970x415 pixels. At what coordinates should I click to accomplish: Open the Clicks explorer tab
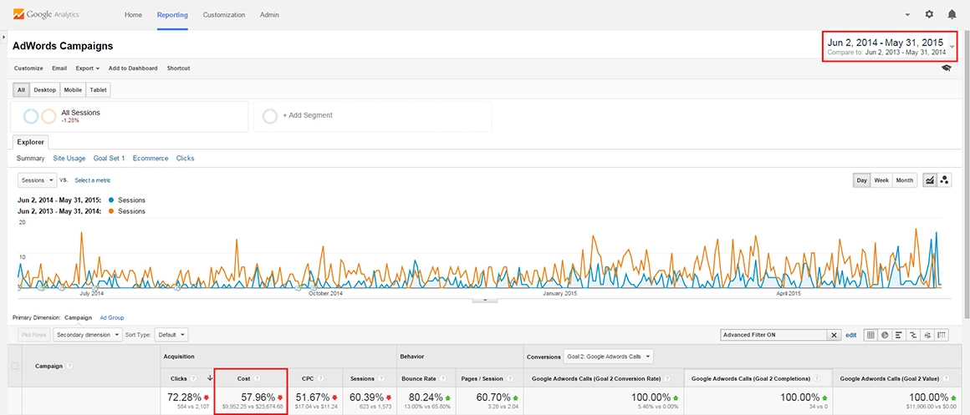(x=185, y=158)
